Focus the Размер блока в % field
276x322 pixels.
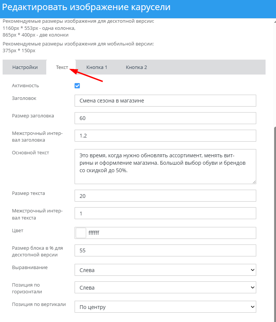point(165,250)
